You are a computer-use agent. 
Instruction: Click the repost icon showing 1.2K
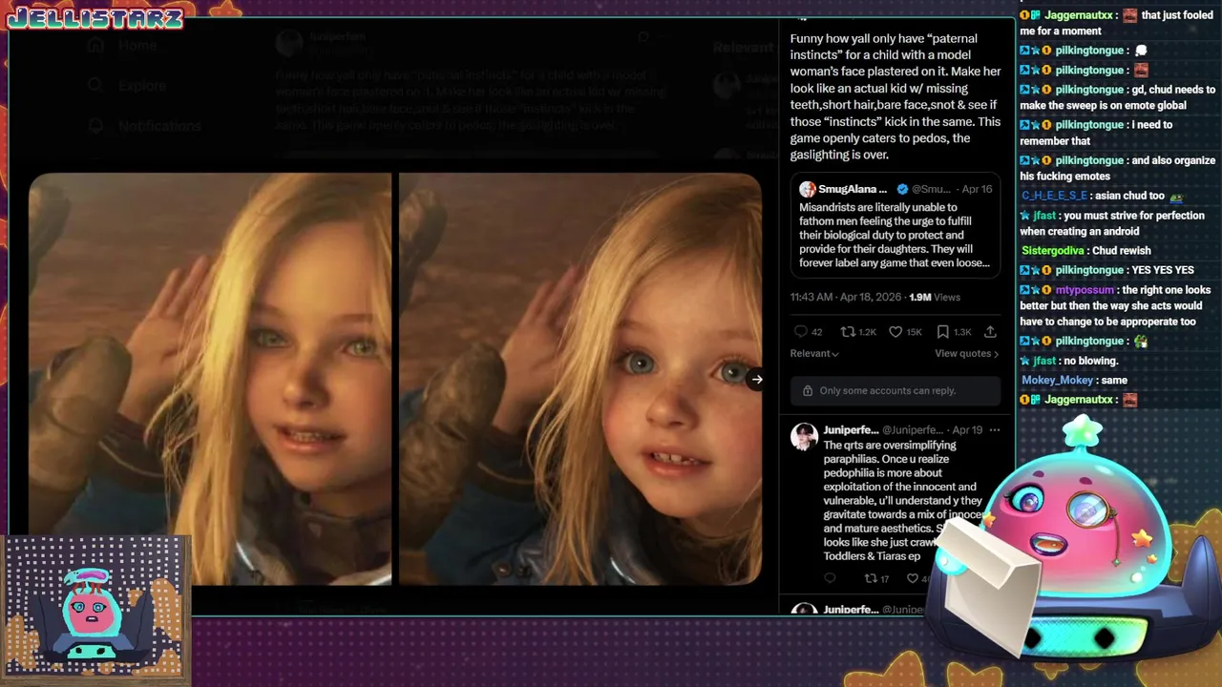(847, 331)
